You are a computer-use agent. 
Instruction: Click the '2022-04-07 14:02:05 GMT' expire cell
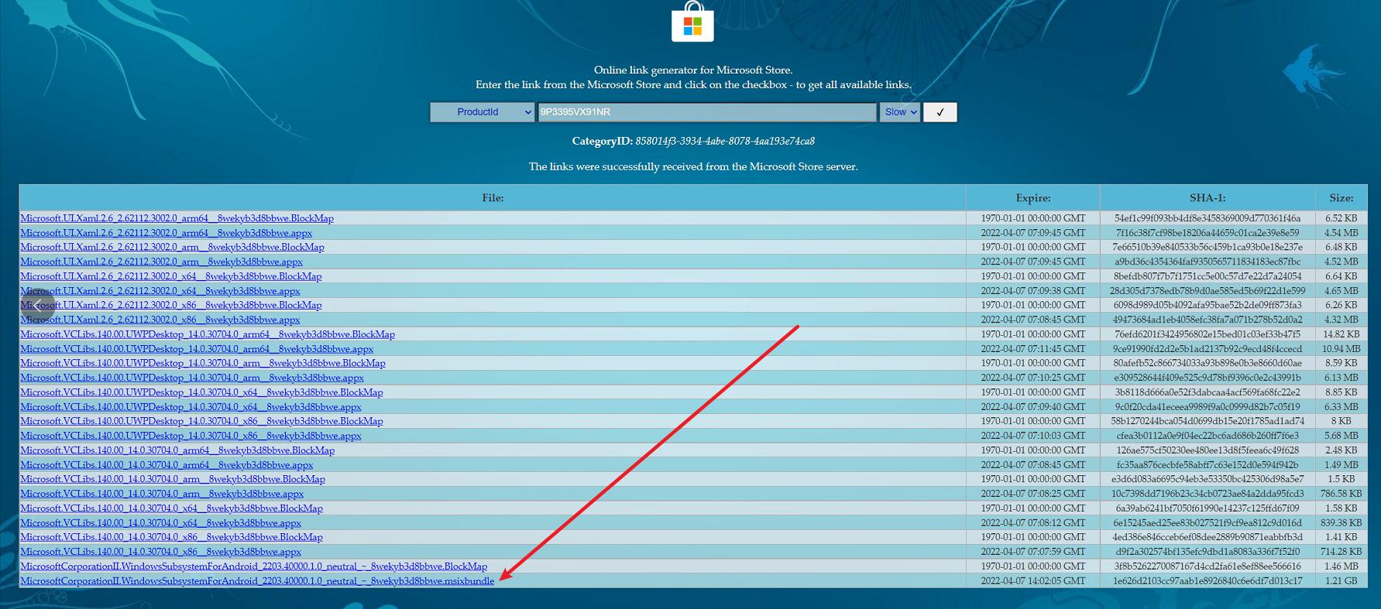click(x=1033, y=581)
